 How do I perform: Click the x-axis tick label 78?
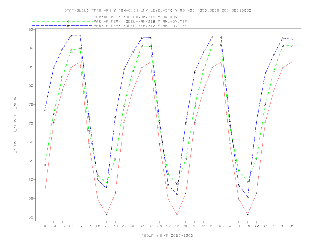point(274,226)
